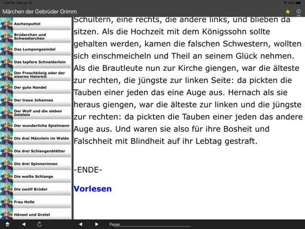Viewport: 305px width, 229px height.
Task: Tap the gold star favorite icon
Action: pos(288,12)
